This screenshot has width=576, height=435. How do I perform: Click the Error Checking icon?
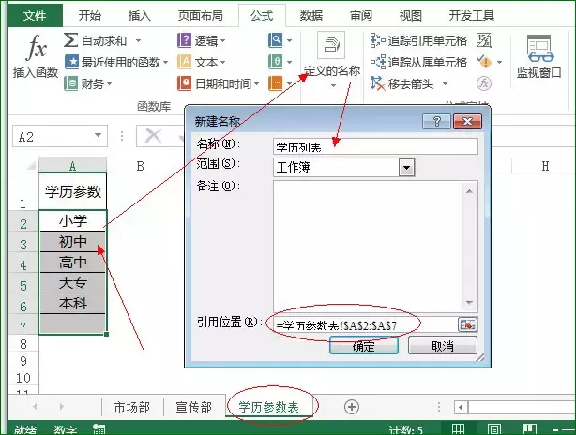click(484, 62)
